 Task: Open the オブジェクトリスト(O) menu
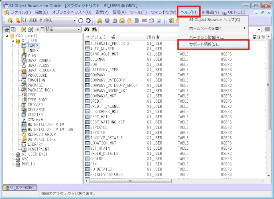[x=72, y=12]
